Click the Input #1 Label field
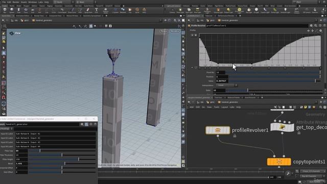 (56, 134)
